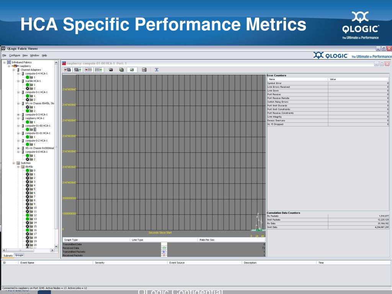Collapse the Switches branch
The height and width of the screenshot is (294, 392).
[x=14, y=163]
